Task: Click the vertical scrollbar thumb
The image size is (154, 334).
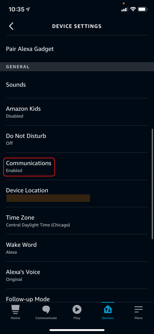Action: click(152, 184)
